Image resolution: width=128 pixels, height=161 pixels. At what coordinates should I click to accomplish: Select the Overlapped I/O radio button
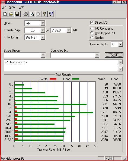[x=92, y=33]
